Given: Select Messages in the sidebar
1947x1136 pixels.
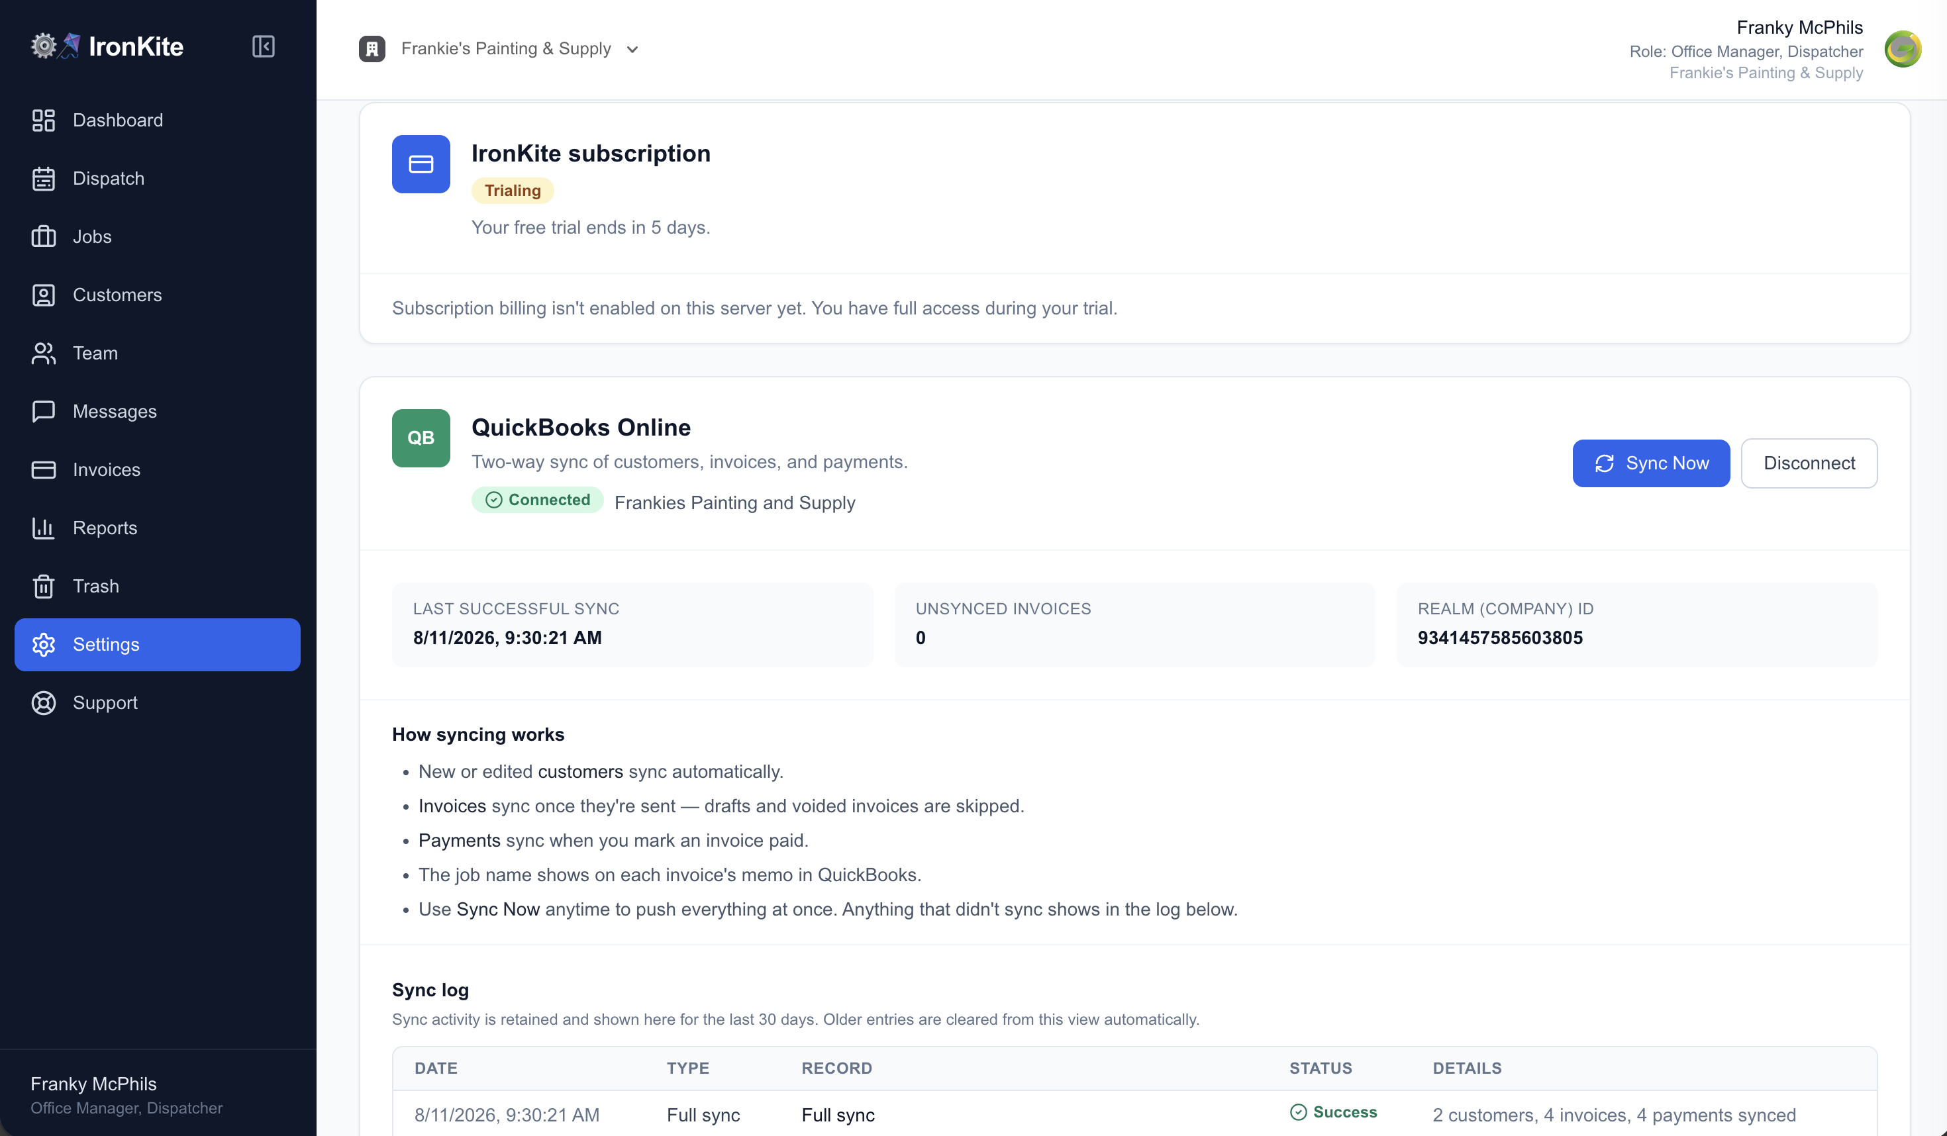Looking at the screenshot, I should [158, 412].
